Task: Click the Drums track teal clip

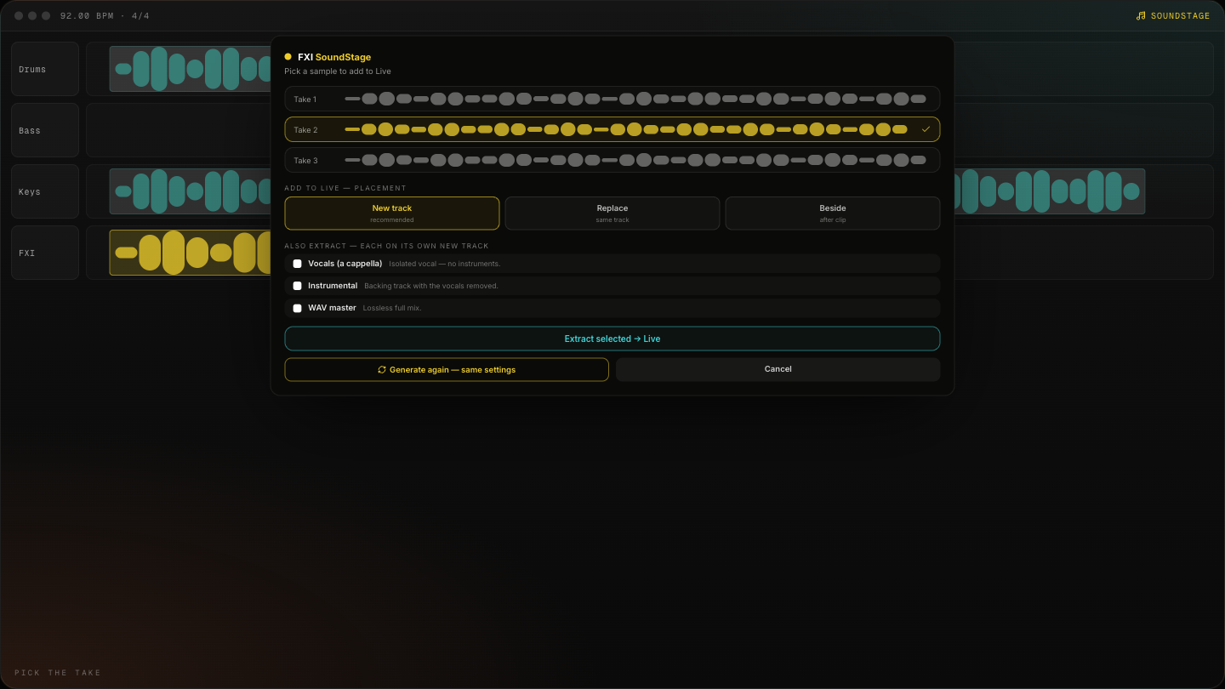Action: coord(190,69)
